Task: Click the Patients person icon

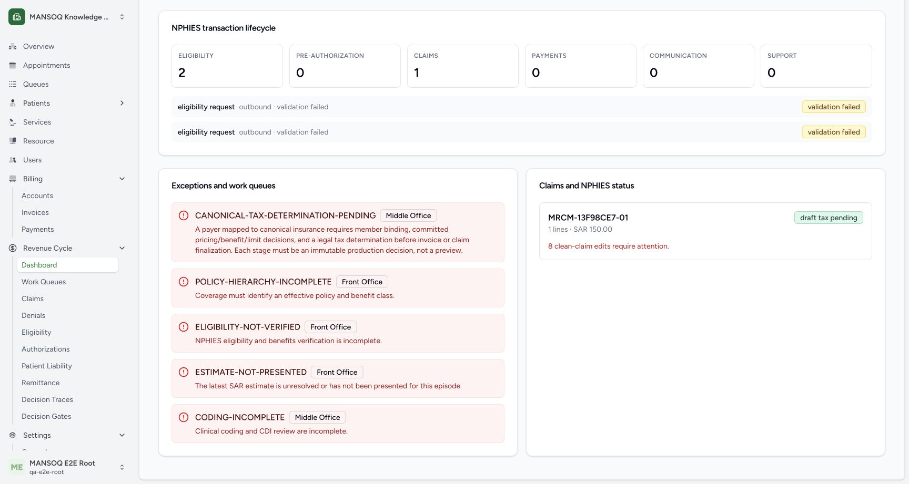Action: pyautogui.click(x=13, y=103)
